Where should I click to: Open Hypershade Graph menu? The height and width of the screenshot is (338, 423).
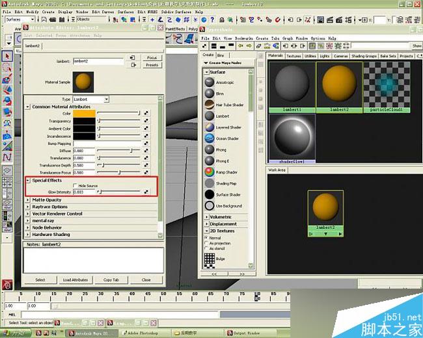(288, 38)
